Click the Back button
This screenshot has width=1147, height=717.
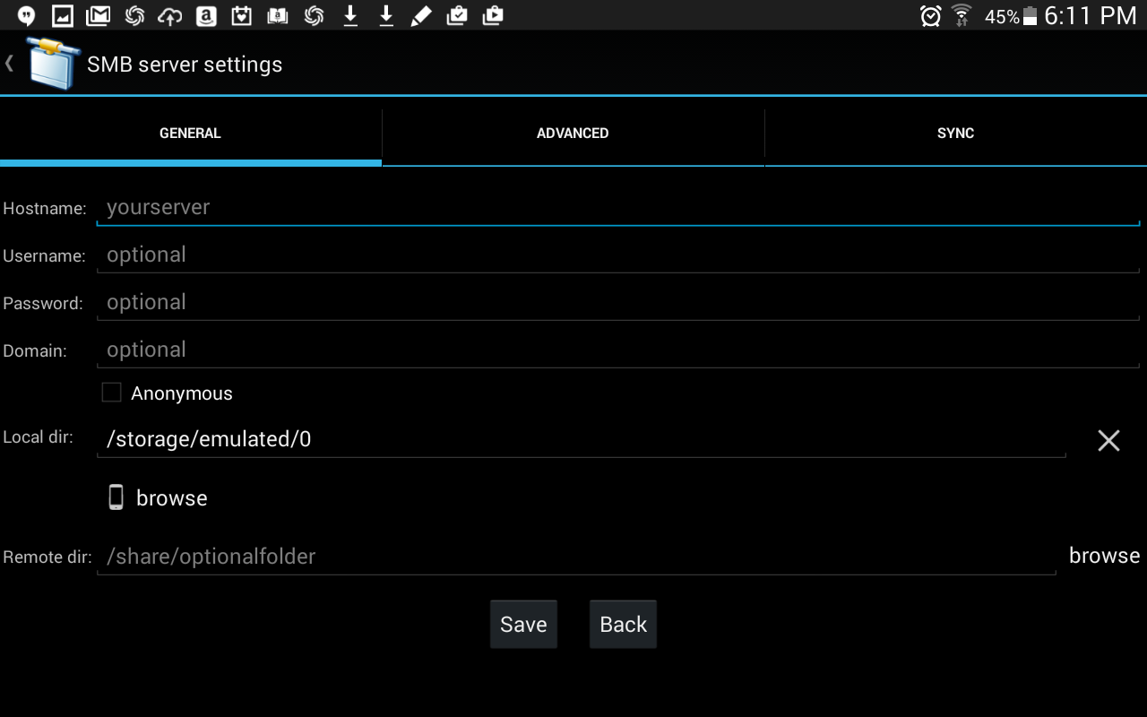click(x=623, y=624)
